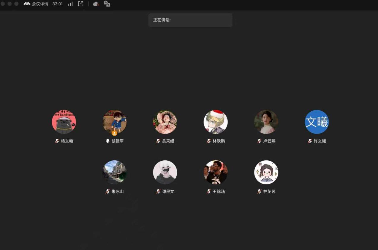Screen dimensions: 378x250
Task: Click 卢云燕's profile picture
Action: (x=266, y=122)
